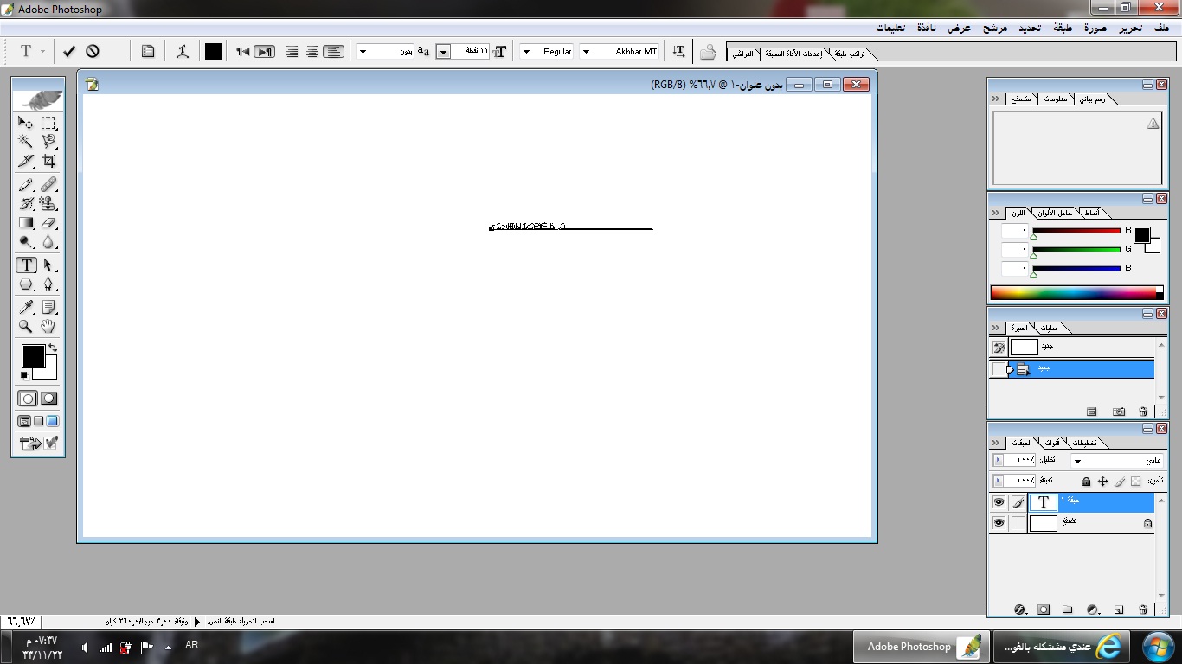This screenshot has width=1182, height=664.
Task: Cancel text edits with the circle-slash icon
Action: pos(92,52)
